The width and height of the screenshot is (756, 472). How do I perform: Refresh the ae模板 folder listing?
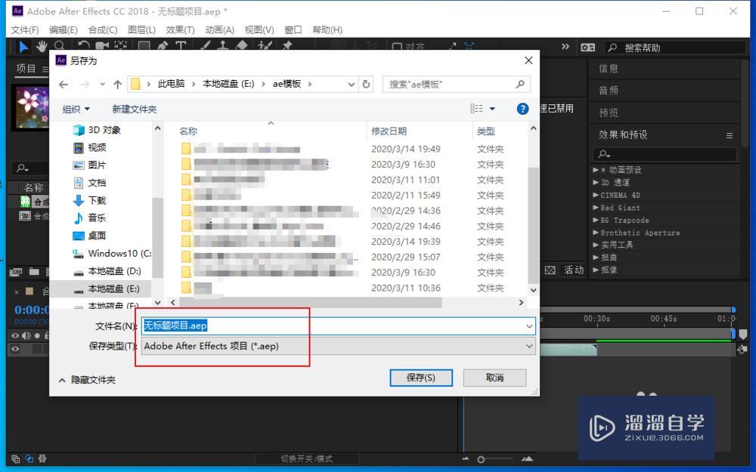click(x=366, y=85)
